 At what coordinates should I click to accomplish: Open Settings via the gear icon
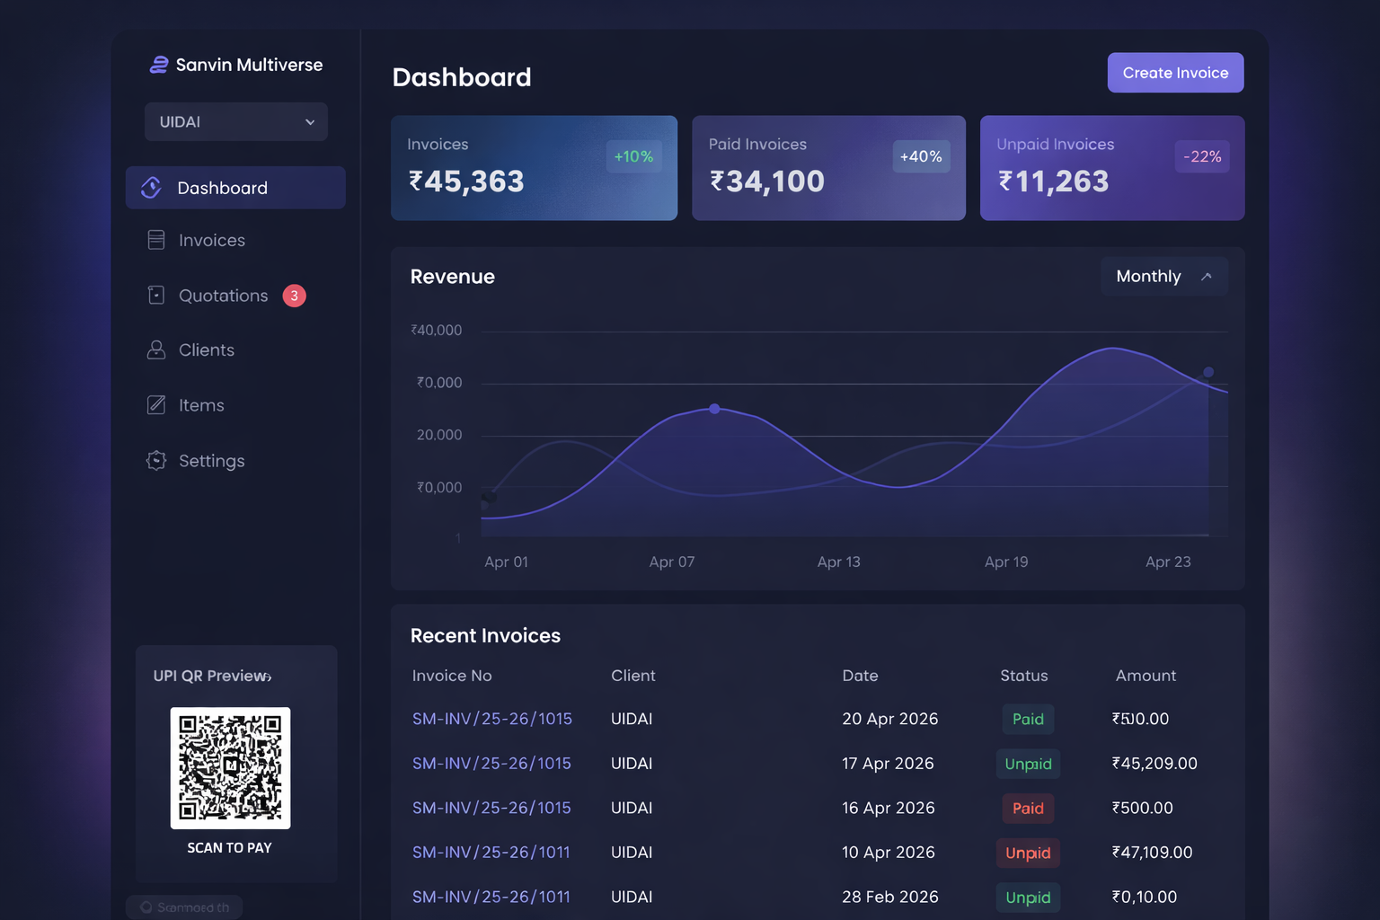(155, 460)
